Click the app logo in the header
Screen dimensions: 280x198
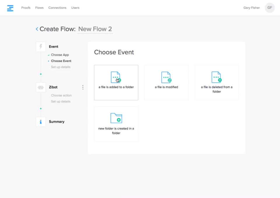point(10,8)
